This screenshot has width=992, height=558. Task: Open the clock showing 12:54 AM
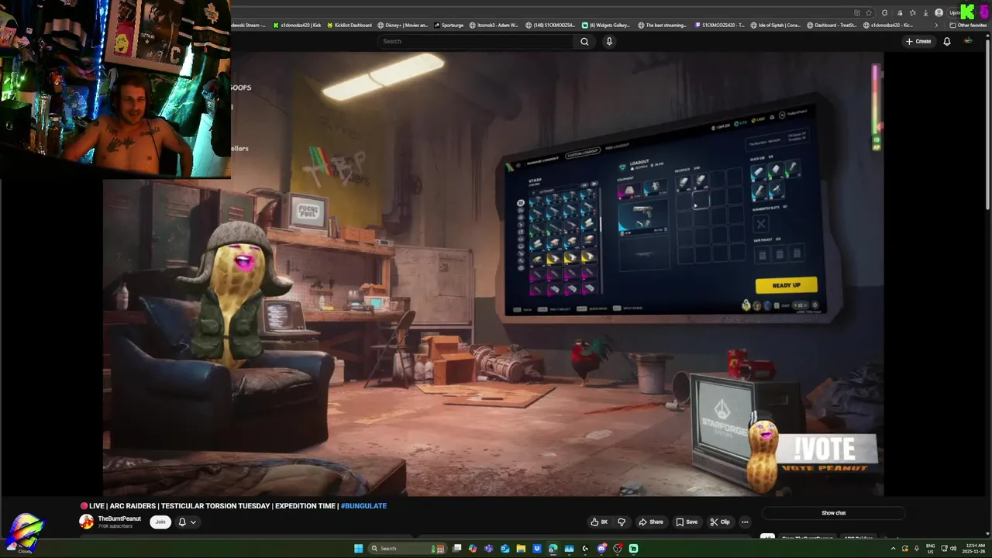(975, 549)
